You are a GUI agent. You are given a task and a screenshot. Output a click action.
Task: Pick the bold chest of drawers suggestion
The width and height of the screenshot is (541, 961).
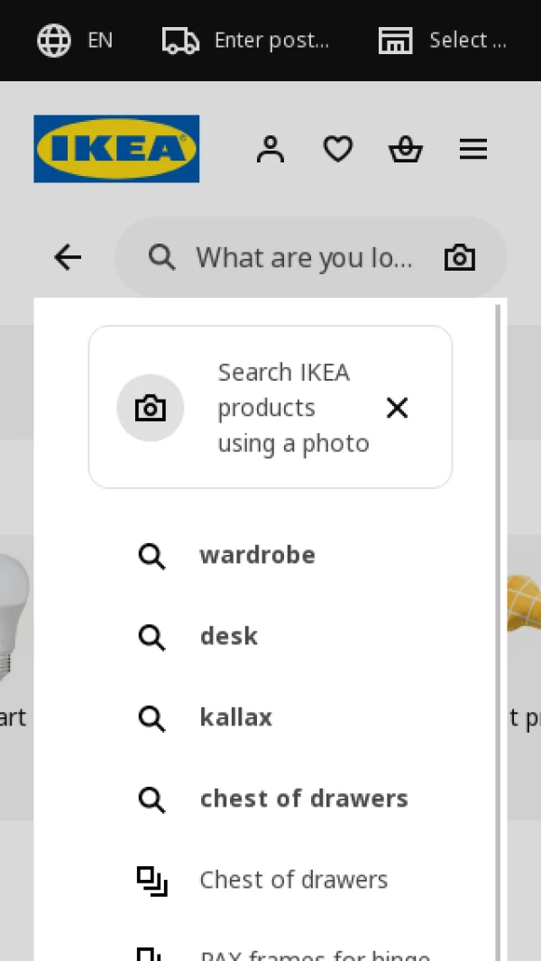303,799
